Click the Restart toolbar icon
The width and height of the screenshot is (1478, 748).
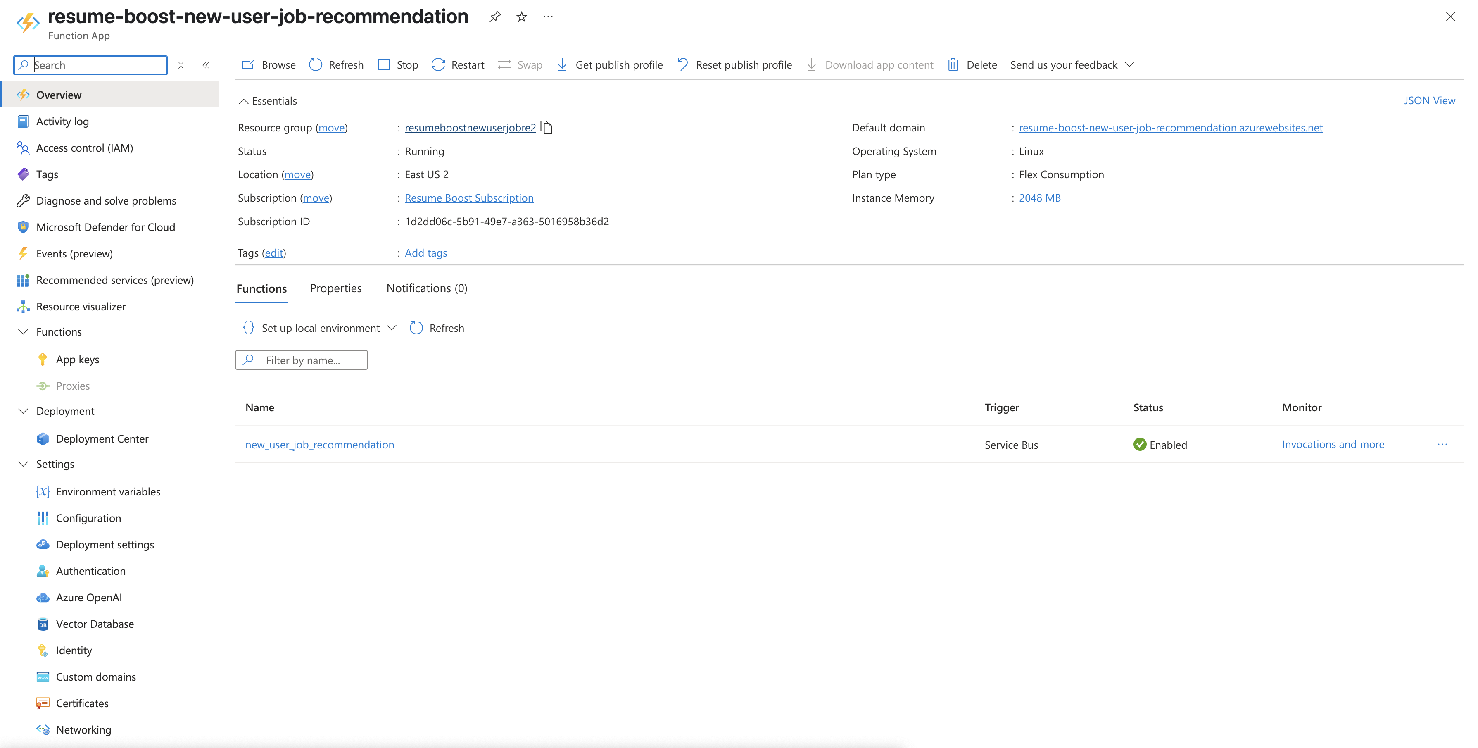(x=438, y=65)
